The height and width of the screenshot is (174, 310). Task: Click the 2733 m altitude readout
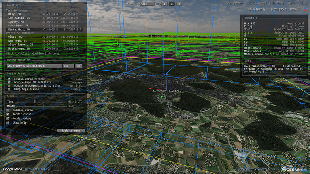click(294, 9)
